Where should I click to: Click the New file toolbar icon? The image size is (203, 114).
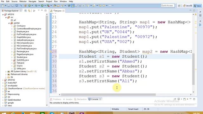point(3,6)
